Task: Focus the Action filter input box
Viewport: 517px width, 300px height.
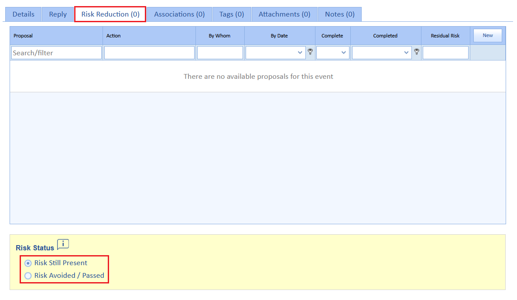Action: click(x=149, y=53)
